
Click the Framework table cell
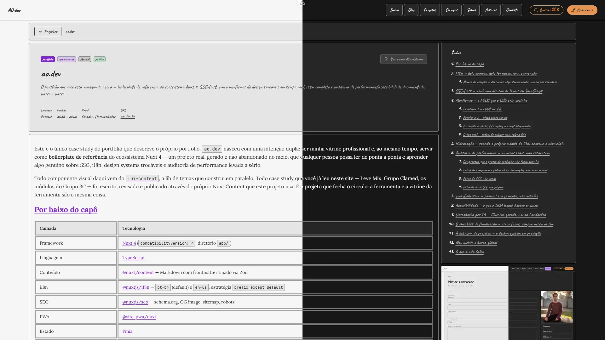click(76, 243)
